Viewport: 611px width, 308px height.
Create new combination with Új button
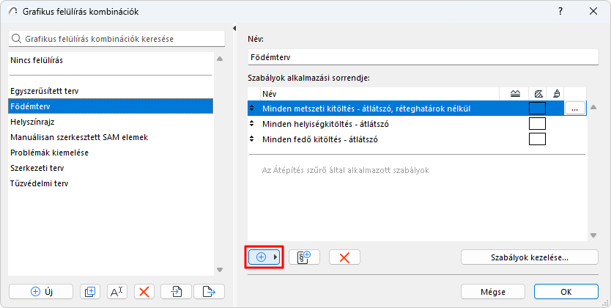point(41,292)
